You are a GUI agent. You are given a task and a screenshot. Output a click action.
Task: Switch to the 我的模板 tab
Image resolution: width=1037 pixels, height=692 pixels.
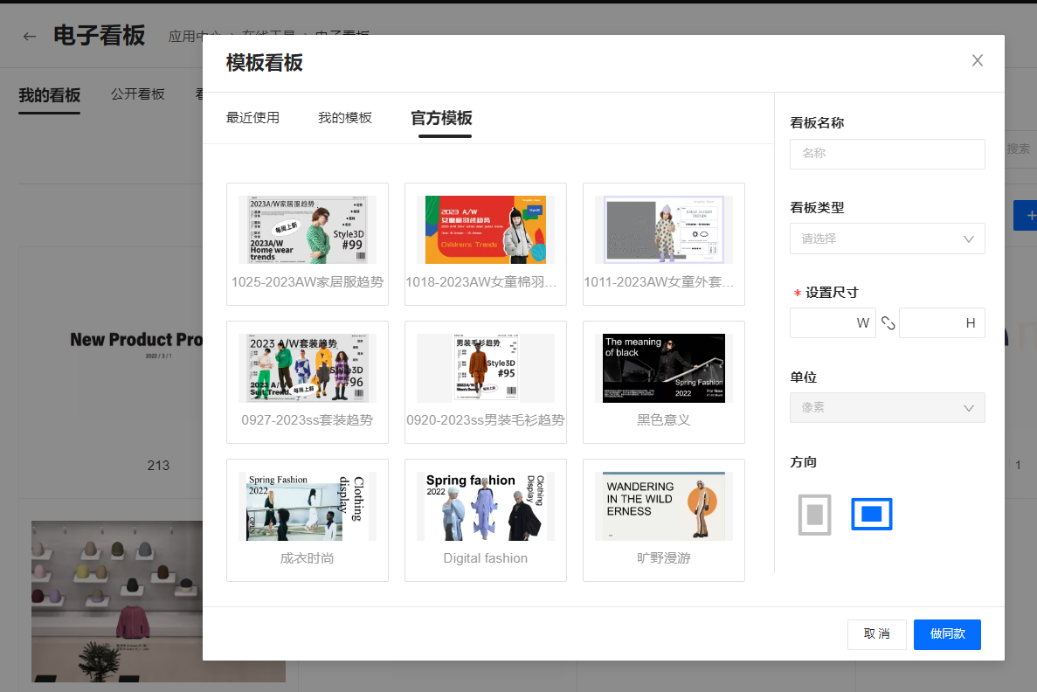[344, 118]
